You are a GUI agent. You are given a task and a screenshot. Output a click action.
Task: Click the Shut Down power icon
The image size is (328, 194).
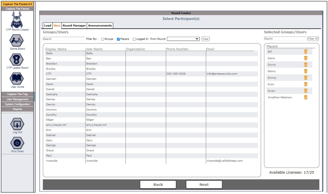coord(17,143)
